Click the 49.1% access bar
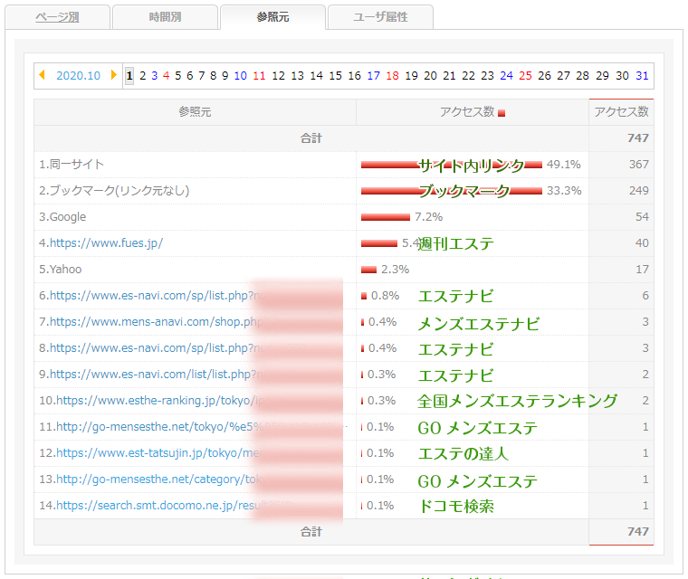 pyautogui.click(x=452, y=165)
